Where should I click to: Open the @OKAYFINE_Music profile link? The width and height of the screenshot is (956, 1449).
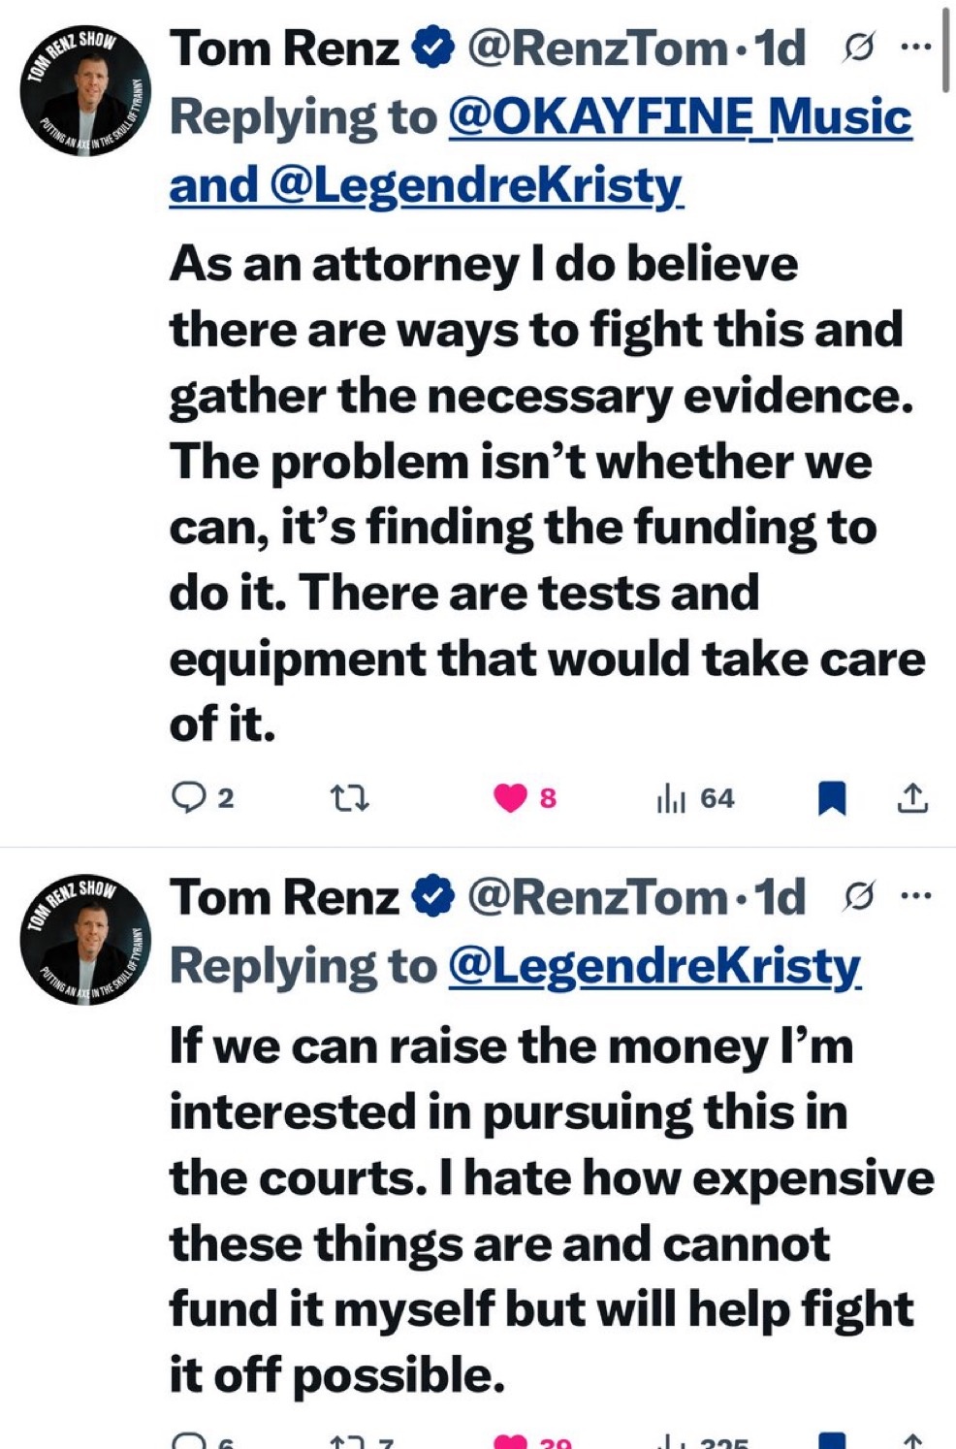tap(680, 117)
